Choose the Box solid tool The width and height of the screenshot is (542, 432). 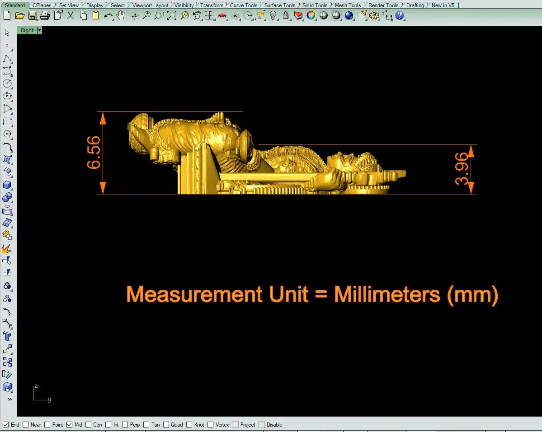[x=7, y=185]
